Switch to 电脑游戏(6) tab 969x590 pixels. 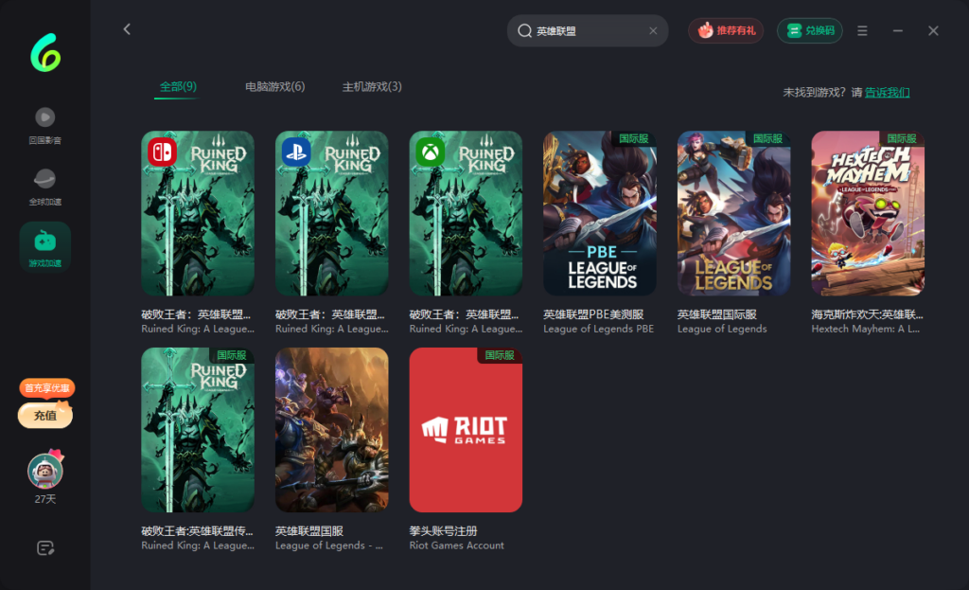pos(274,87)
